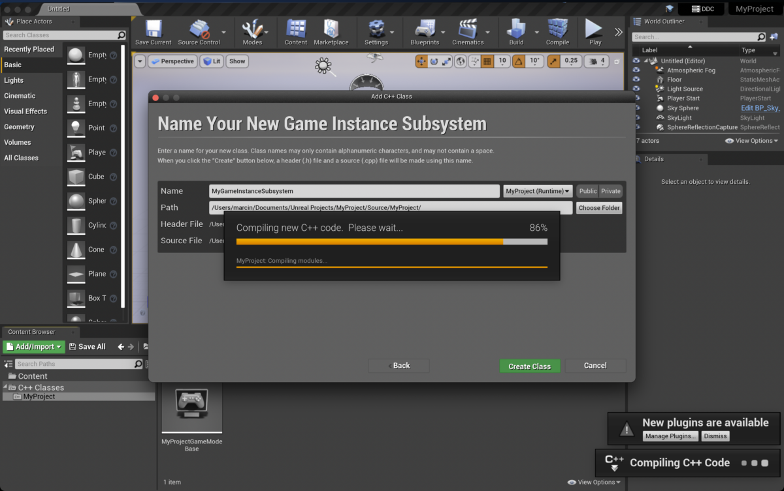Dismiss the new plugins notification
784x491 pixels.
(x=716, y=436)
